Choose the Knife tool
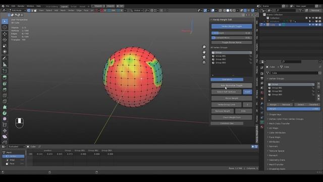The width and height of the screenshot is (323, 182). 5,101
